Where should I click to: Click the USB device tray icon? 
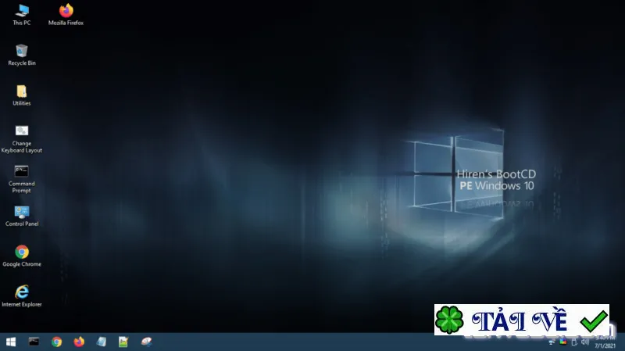pyautogui.click(x=574, y=342)
